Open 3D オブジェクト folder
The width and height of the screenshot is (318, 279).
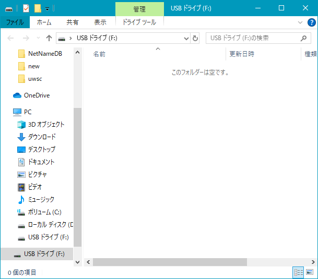click(41, 125)
